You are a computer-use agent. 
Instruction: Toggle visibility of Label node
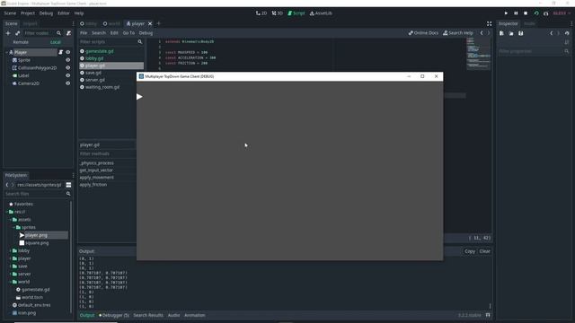tap(68, 75)
